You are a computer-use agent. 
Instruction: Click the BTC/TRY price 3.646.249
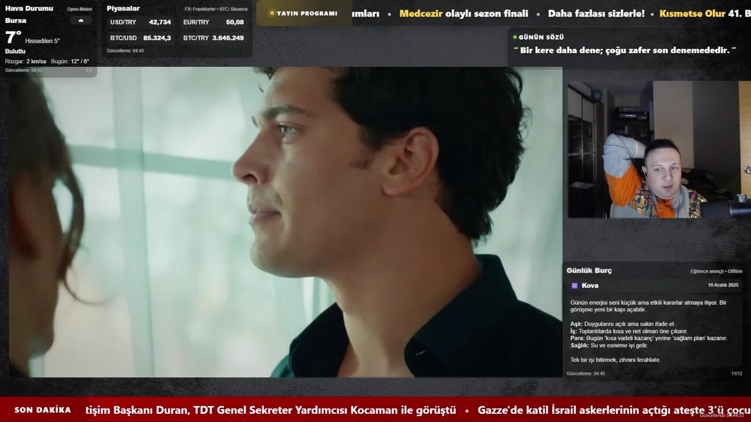pyautogui.click(x=228, y=38)
